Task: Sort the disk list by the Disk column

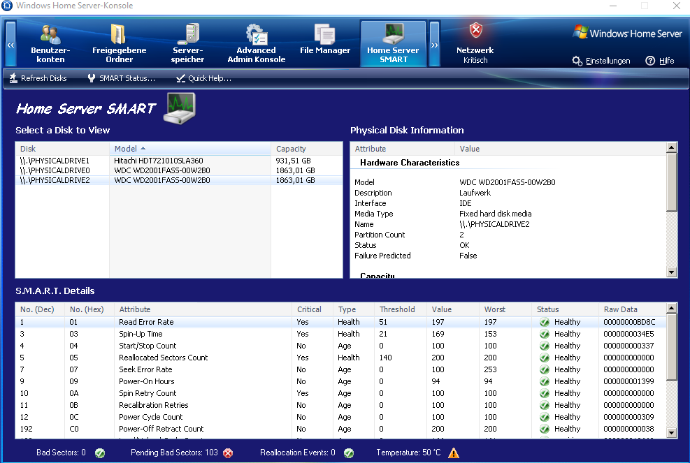Action: (62, 149)
